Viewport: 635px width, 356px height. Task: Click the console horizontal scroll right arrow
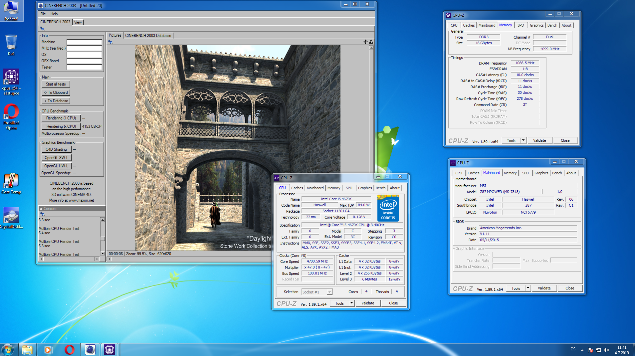(97, 259)
